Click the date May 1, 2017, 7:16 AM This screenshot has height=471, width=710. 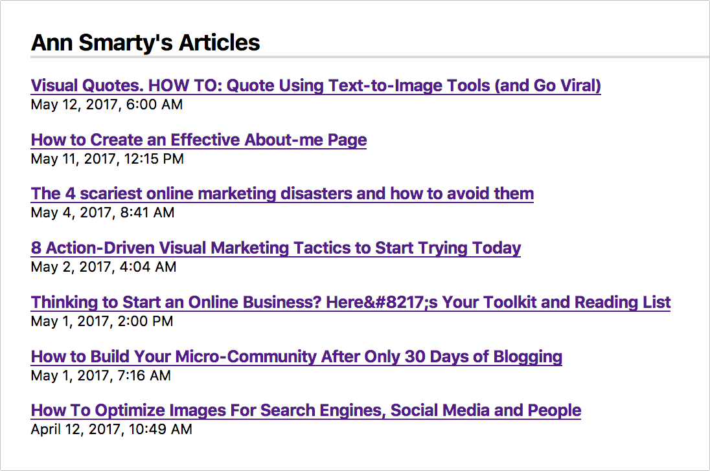pos(101,375)
